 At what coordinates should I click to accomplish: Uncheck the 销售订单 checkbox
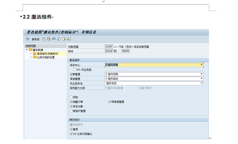[x=71, y=102]
